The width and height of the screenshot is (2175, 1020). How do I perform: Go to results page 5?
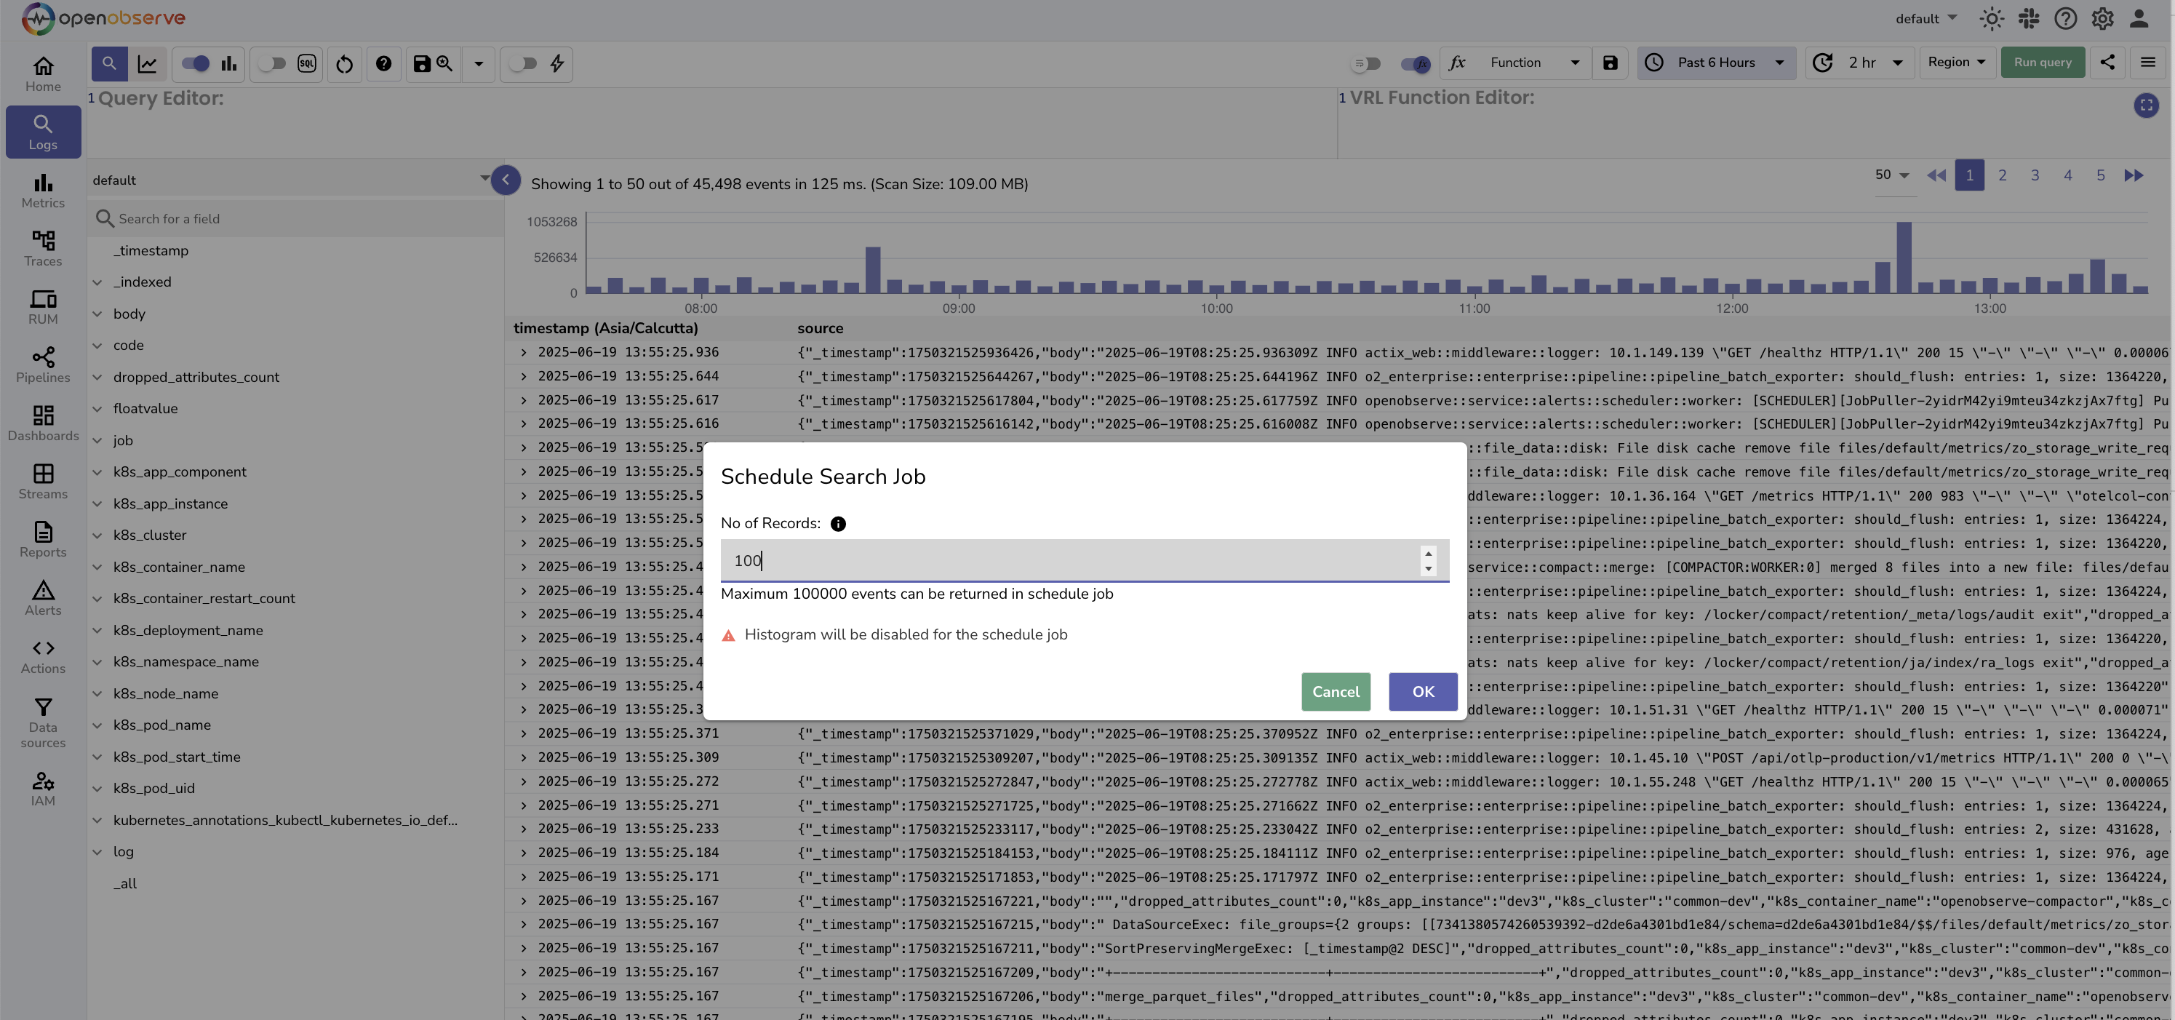[x=2101, y=175]
